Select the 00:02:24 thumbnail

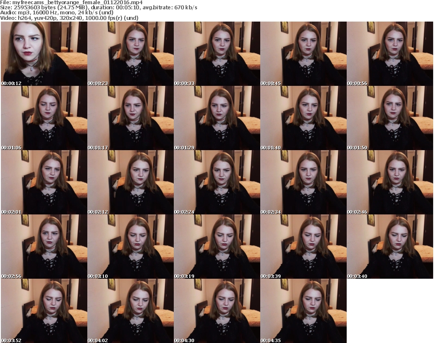[x=217, y=182]
